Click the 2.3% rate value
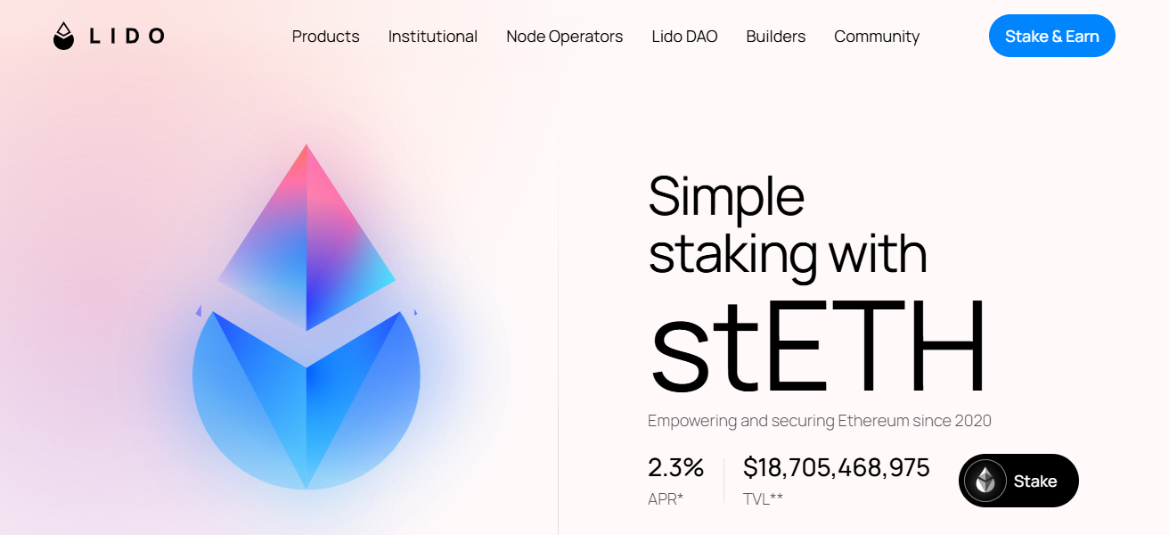1169x535 pixels. coord(675,467)
